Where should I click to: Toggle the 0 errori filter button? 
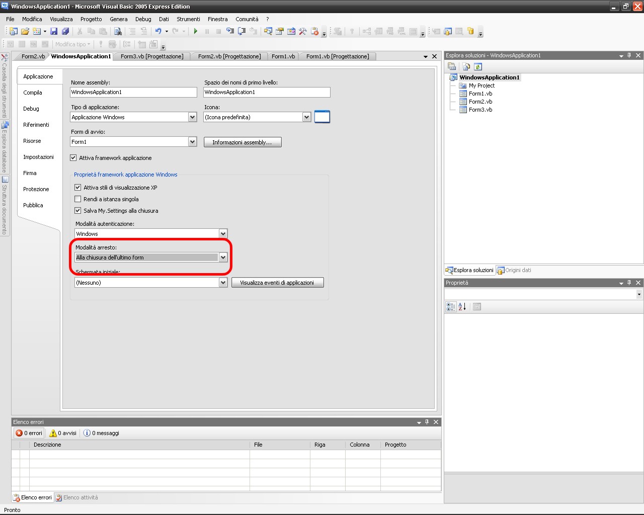[x=29, y=433]
